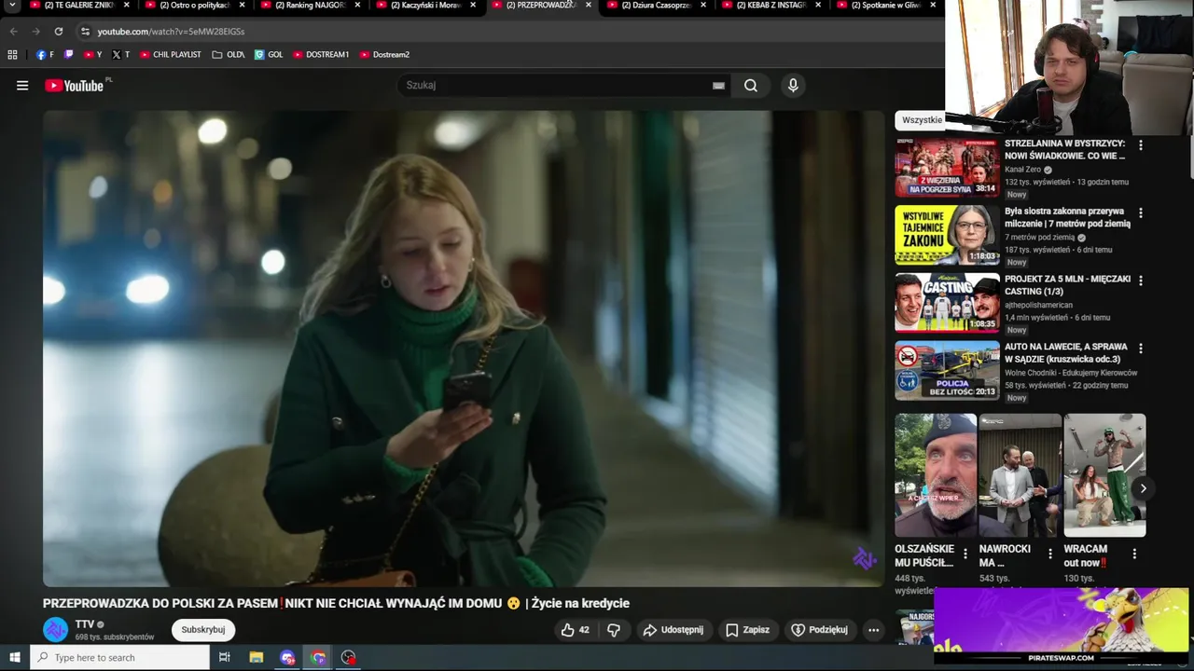This screenshot has width=1194, height=671.
Task: Click the Windows taskbar search box
Action: pyautogui.click(x=120, y=658)
